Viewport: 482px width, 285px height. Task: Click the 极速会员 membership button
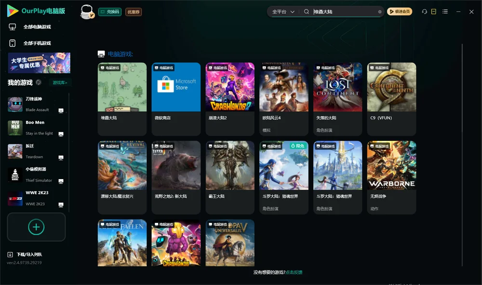pos(400,12)
